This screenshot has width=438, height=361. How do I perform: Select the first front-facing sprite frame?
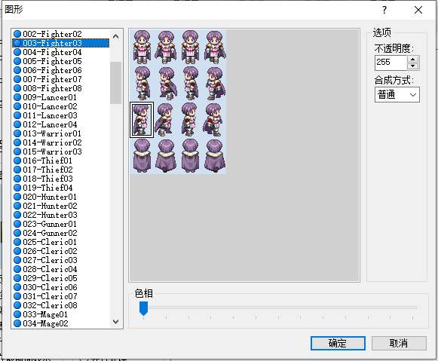point(142,47)
